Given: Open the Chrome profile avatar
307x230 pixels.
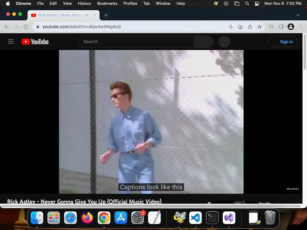Looking at the screenshot, I should coord(291,27).
